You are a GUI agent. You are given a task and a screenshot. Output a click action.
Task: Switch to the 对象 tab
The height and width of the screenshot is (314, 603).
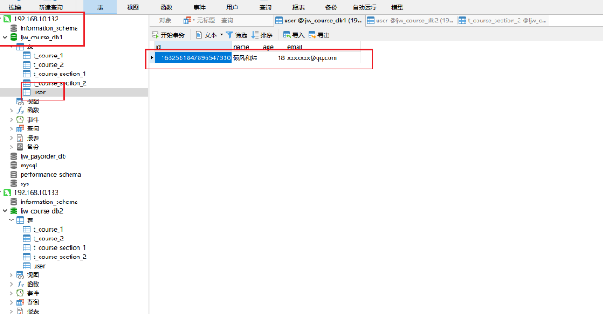pyautogui.click(x=165, y=21)
